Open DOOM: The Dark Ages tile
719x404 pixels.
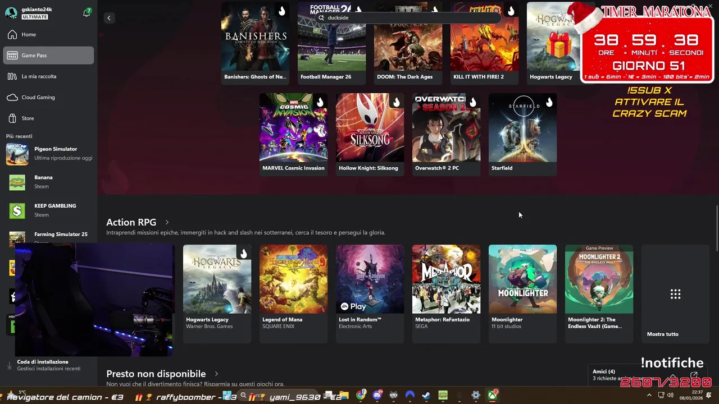pos(408,43)
